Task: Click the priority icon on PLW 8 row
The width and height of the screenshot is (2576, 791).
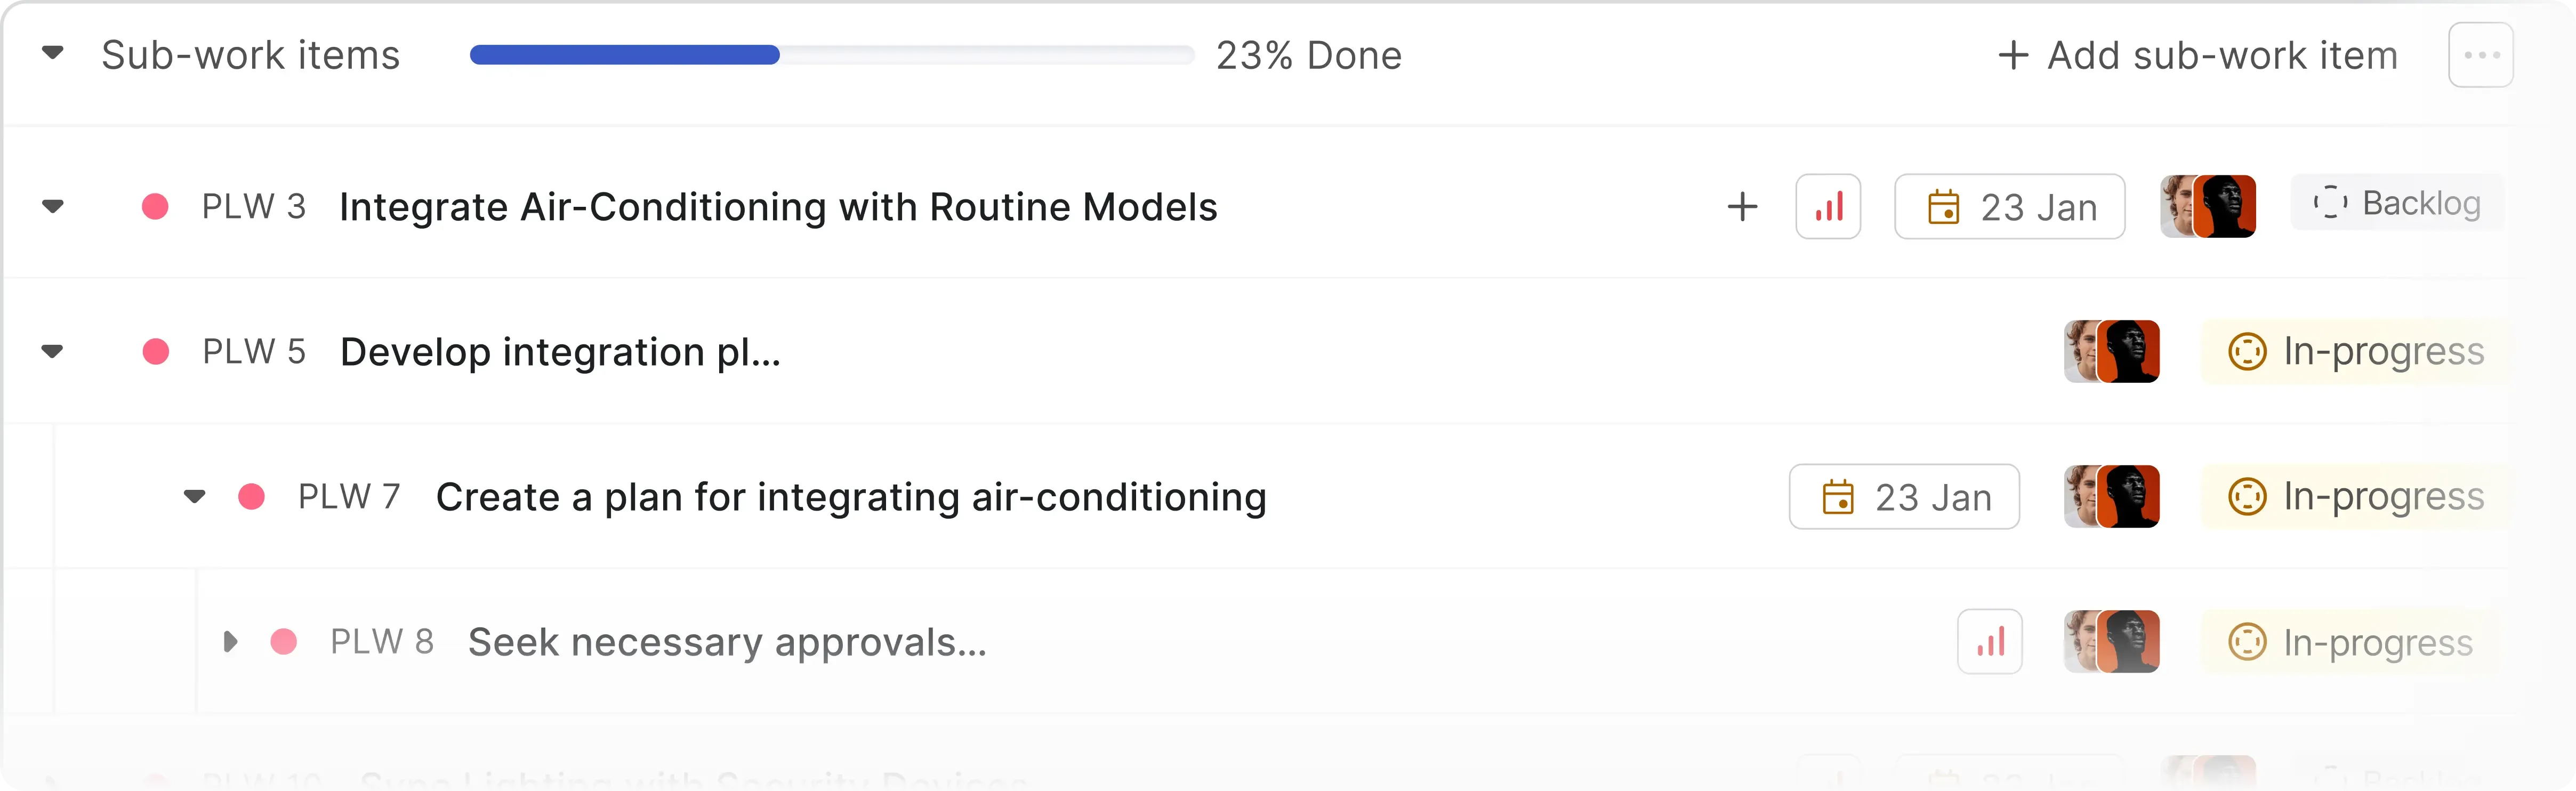Action: click(x=1989, y=642)
